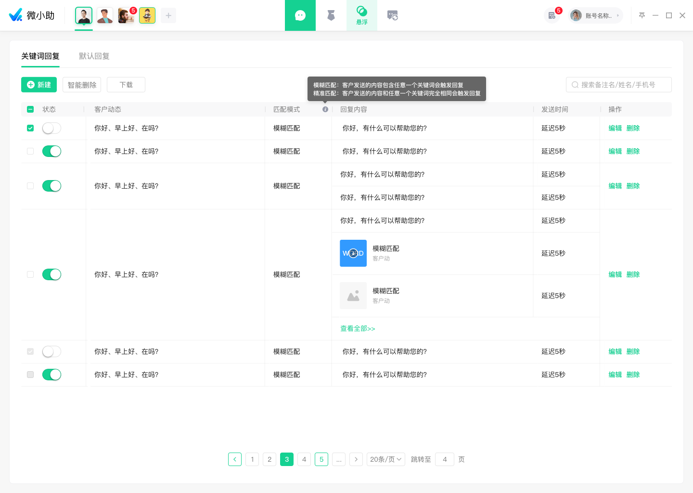Open the tag label icon in top bar
The width and height of the screenshot is (693, 493).
[x=331, y=15]
